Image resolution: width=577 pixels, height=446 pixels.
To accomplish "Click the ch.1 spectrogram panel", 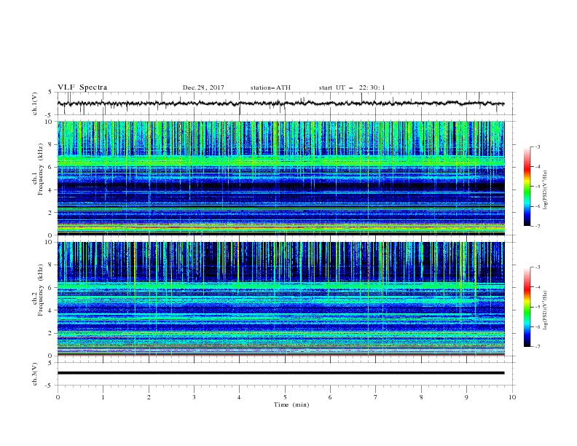I will point(280,178).
